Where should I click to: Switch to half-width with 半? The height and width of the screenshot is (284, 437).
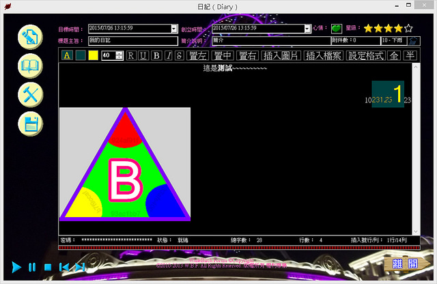pyautogui.click(x=410, y=55)
